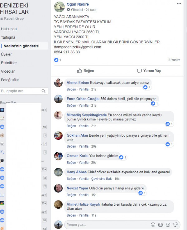Attach a photo using camera icon
The width and height of the screenshot is (187, 230).
coord(160,225)
